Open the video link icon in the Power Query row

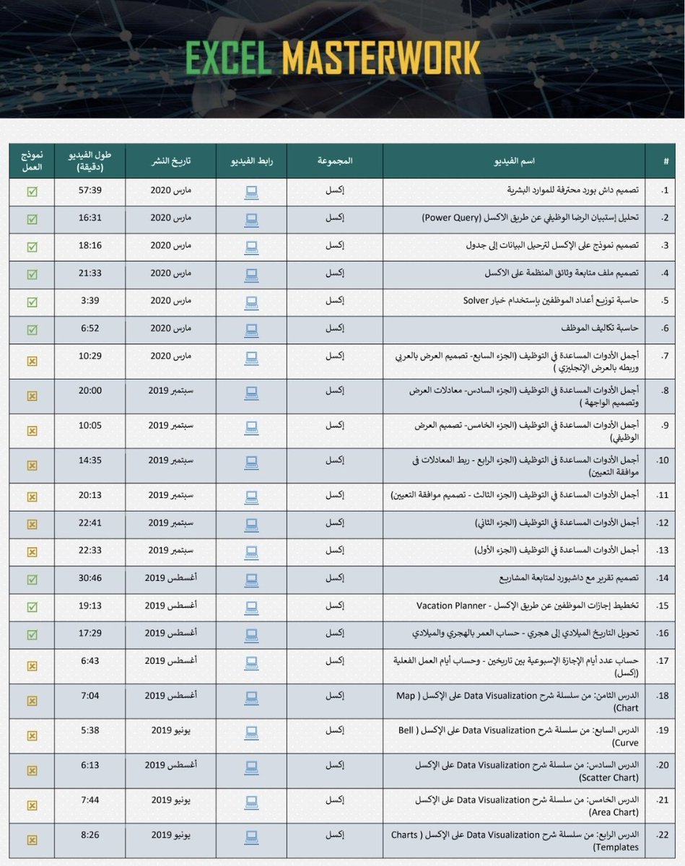(x=251, y=219)
